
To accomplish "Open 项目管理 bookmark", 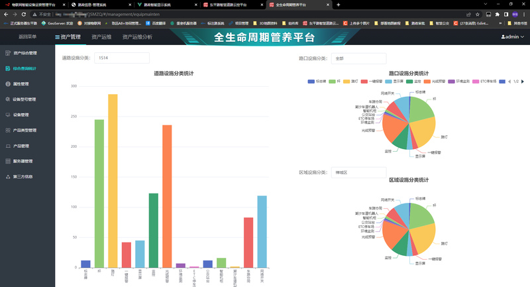I will (238, 23).
